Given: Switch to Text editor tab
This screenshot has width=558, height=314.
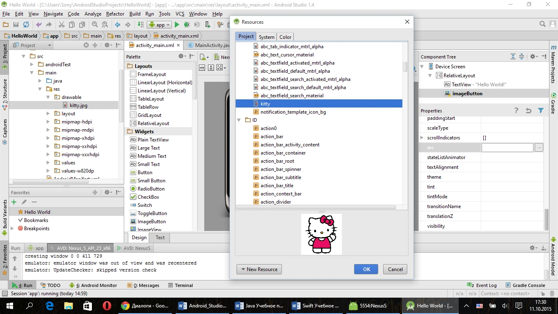Looking at the screenshot, I should [160, 238].
